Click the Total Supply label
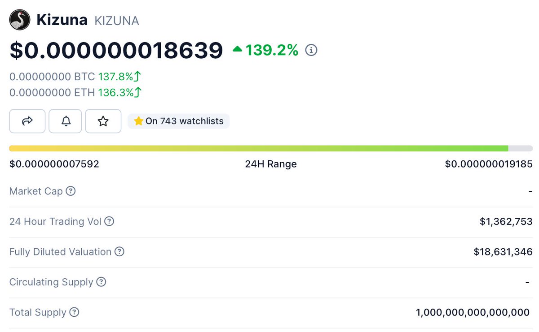The width and height of the screenshot is (539, 332). tap(38, 312)
